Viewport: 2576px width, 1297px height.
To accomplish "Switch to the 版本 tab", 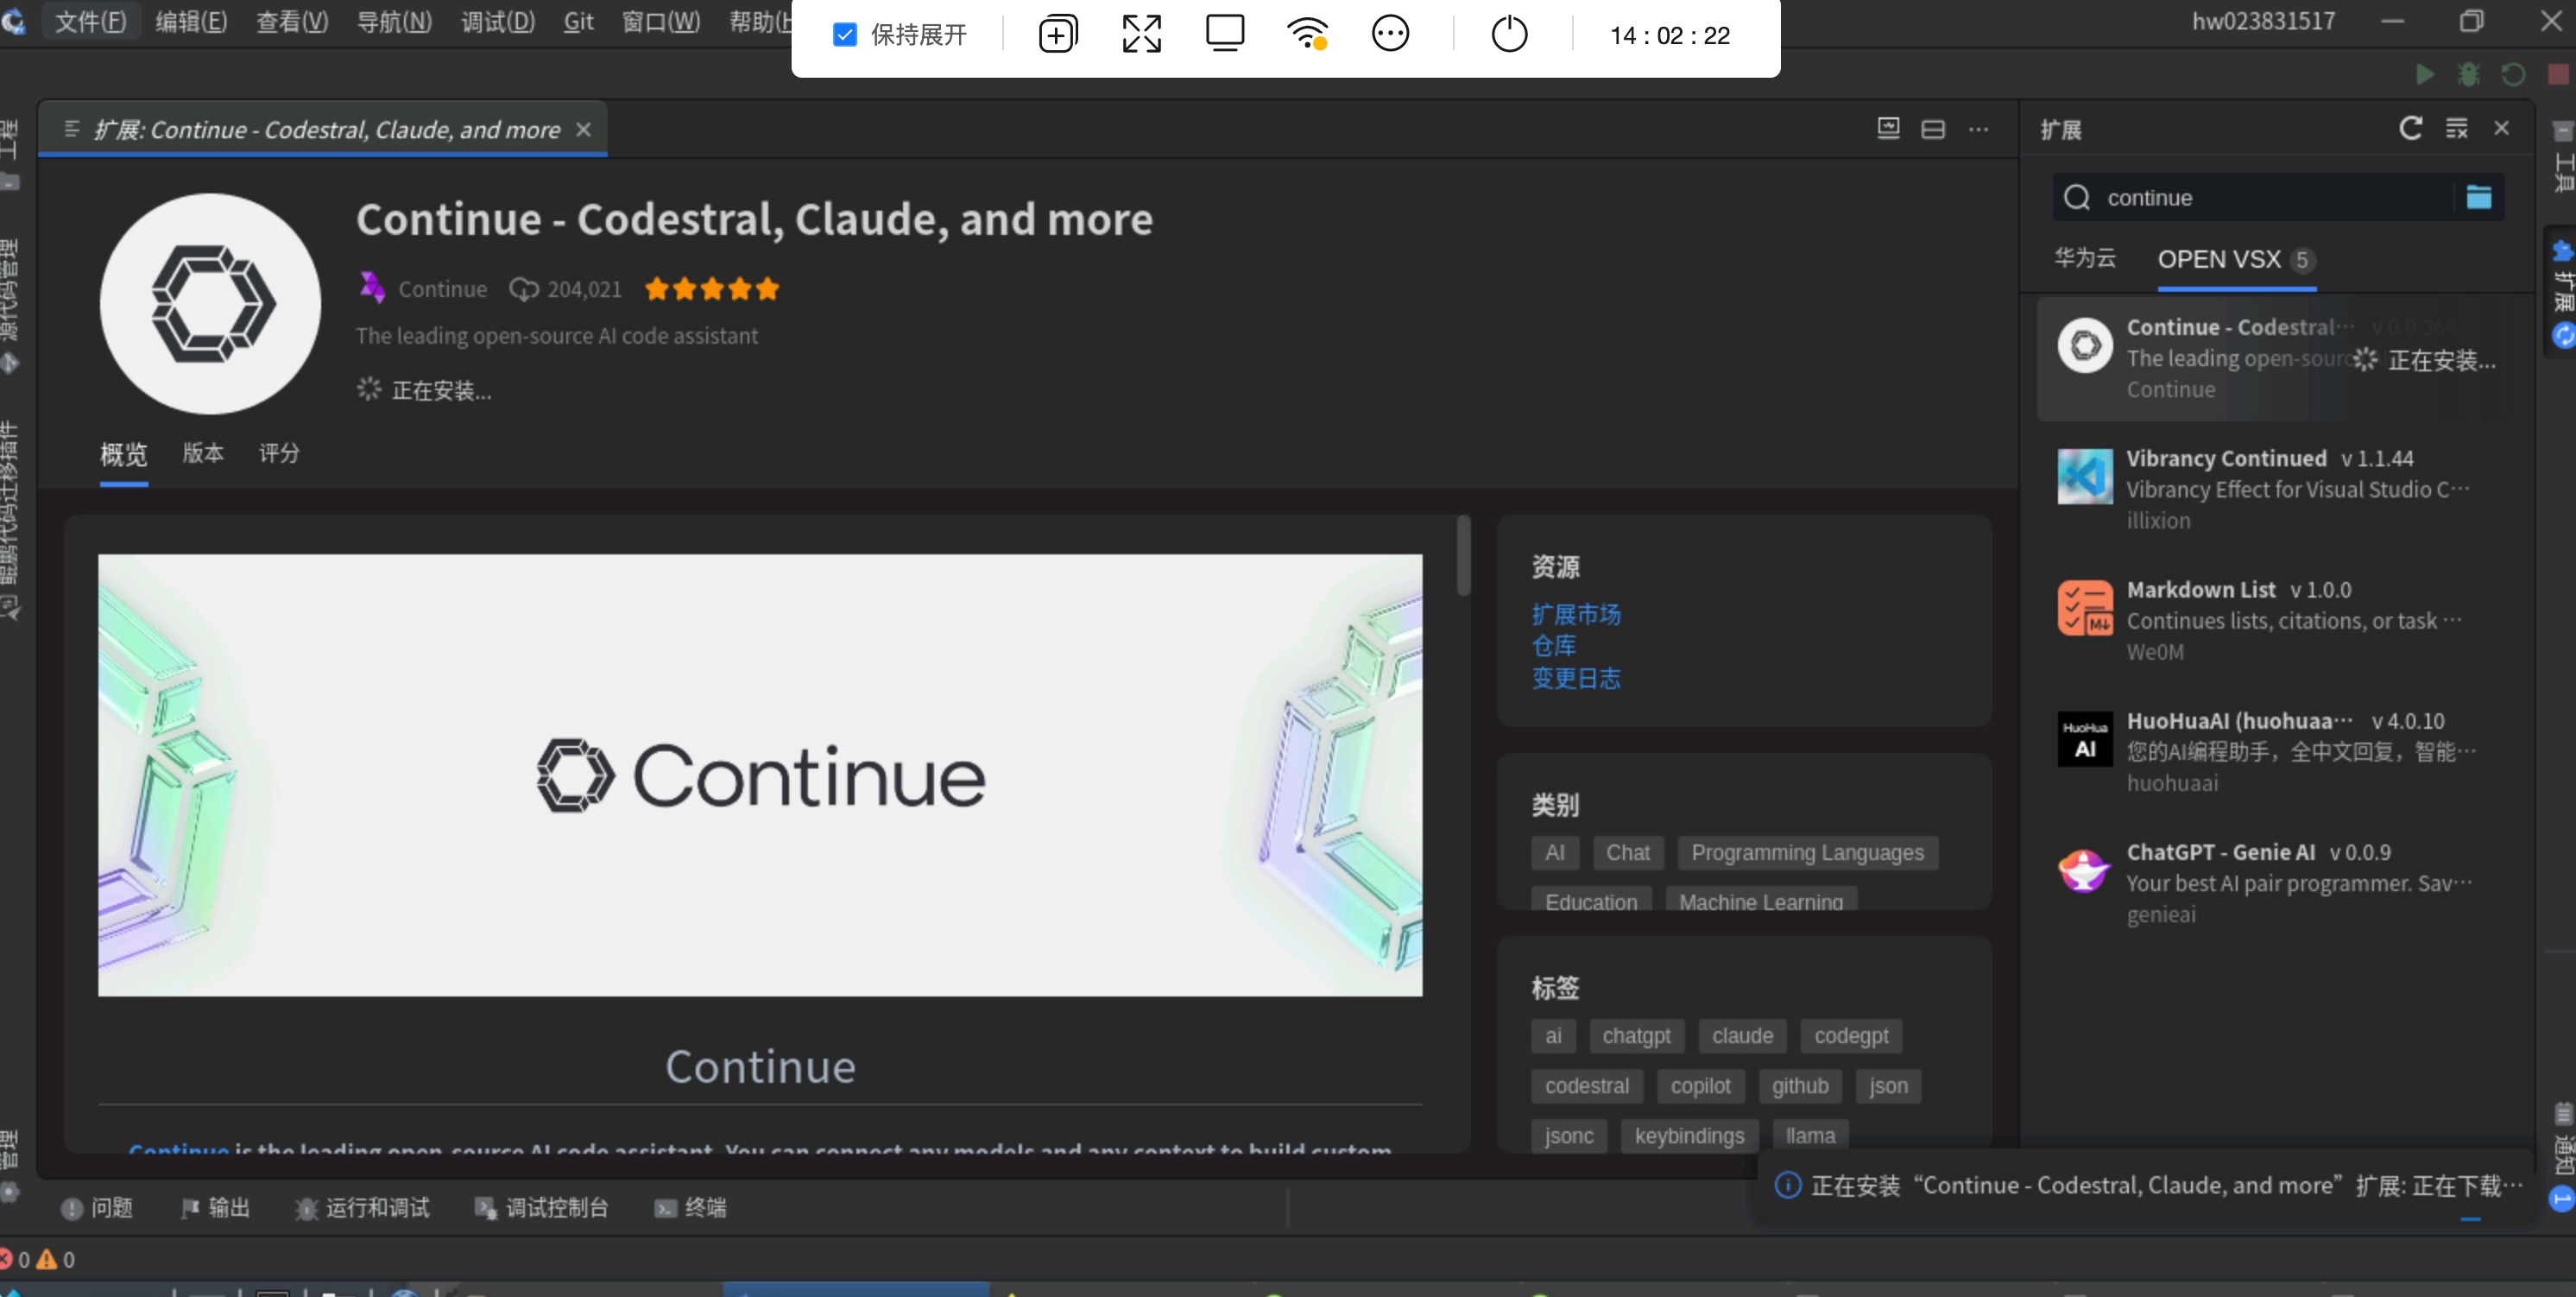I will coord(203,453).
